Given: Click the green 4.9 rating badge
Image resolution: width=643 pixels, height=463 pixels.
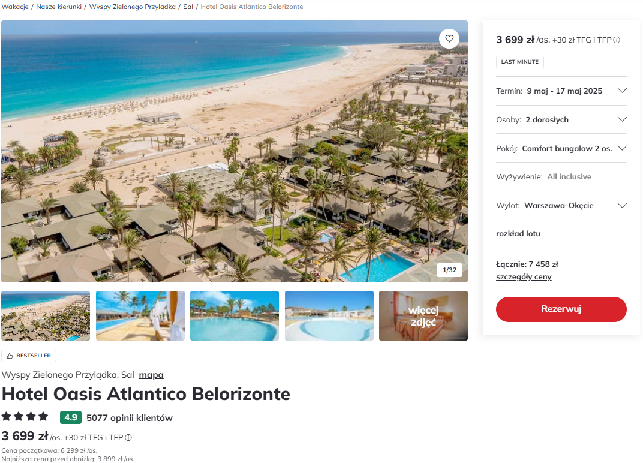Looking at the screenshot, I should [x=71, y=417].
